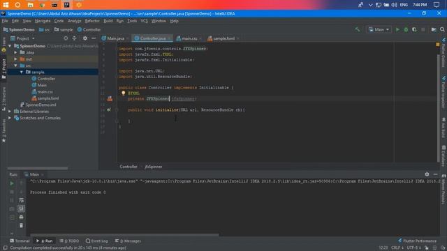
Task: Open the TODO tool window
Action: [x=69, y=241]
